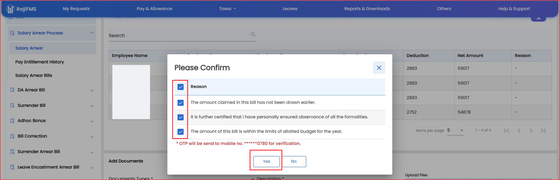
Task: Expand Leave Encashment Arrear Bill chevron
Action: click(92, 168)
